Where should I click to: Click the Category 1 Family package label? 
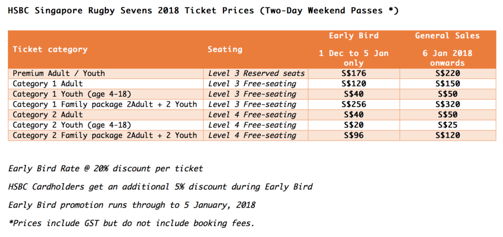pyautogui.click(x=105, y=104)
